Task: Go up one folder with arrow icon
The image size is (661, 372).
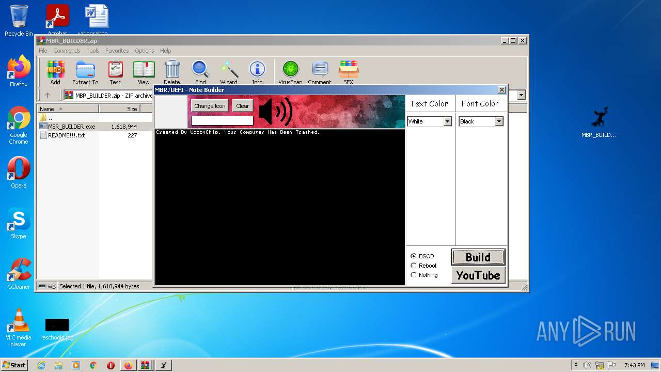Action: pyautogui.click(x=48, y=95)
